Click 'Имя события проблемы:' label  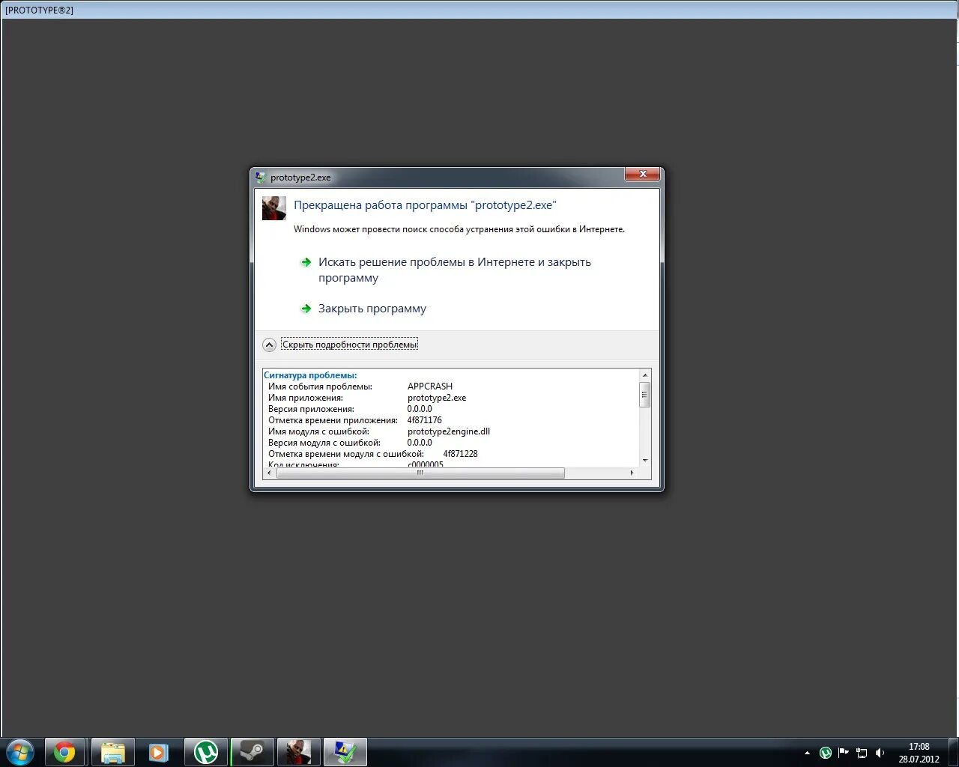pyautogui.click(x=320, y=386)
